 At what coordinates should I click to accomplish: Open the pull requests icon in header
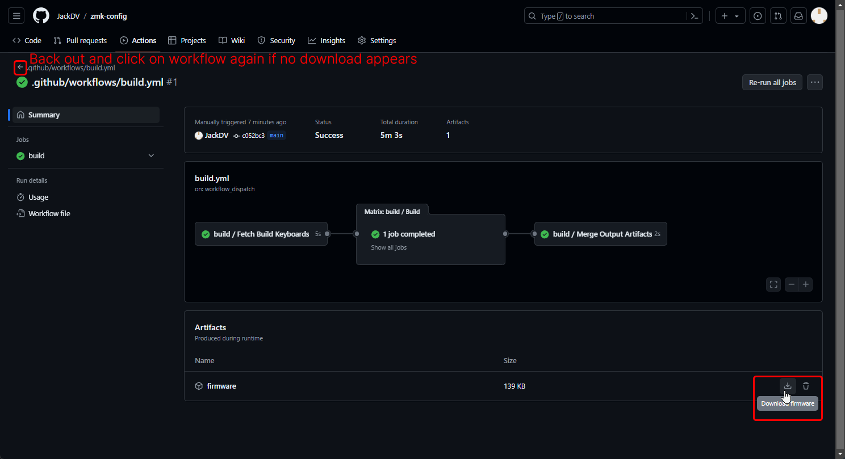[778, 16]
